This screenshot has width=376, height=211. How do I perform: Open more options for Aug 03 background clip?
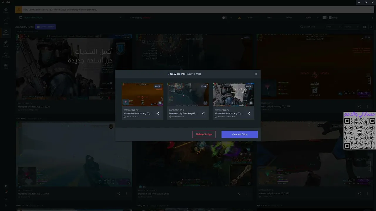367,107
